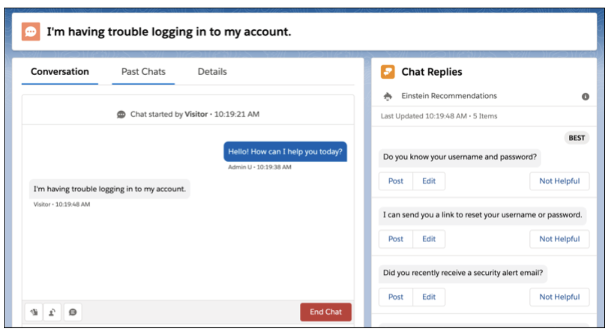Post the username and password reply
The image size is (609, 334).
point(396,181)
